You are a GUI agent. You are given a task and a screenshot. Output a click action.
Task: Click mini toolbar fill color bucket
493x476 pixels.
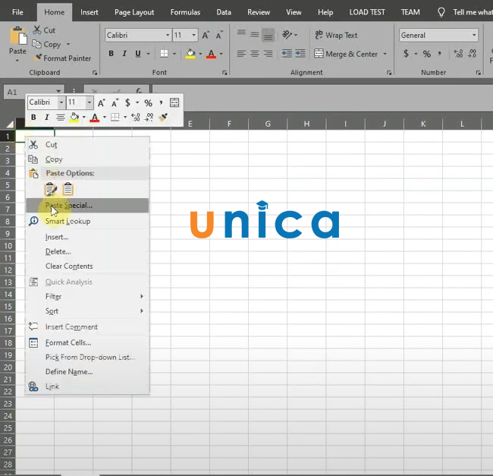[x=74, y=118]
